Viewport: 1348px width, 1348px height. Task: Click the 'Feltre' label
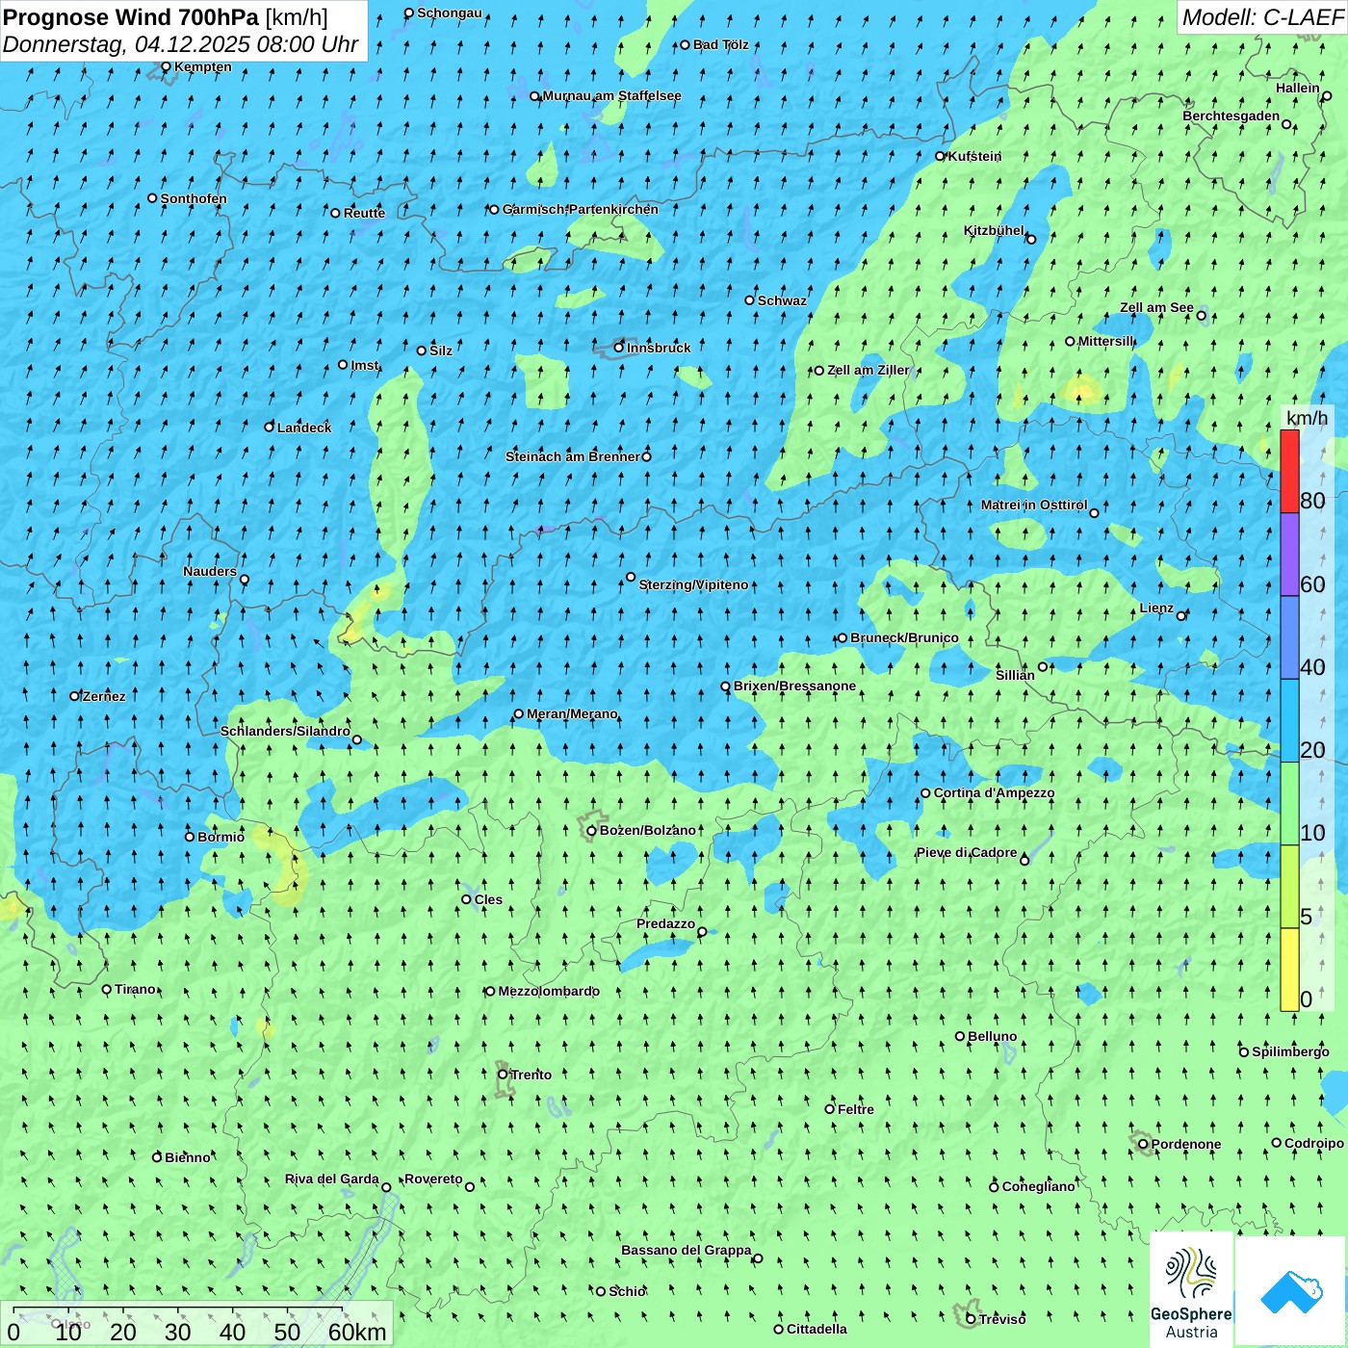coord(856,1109)
